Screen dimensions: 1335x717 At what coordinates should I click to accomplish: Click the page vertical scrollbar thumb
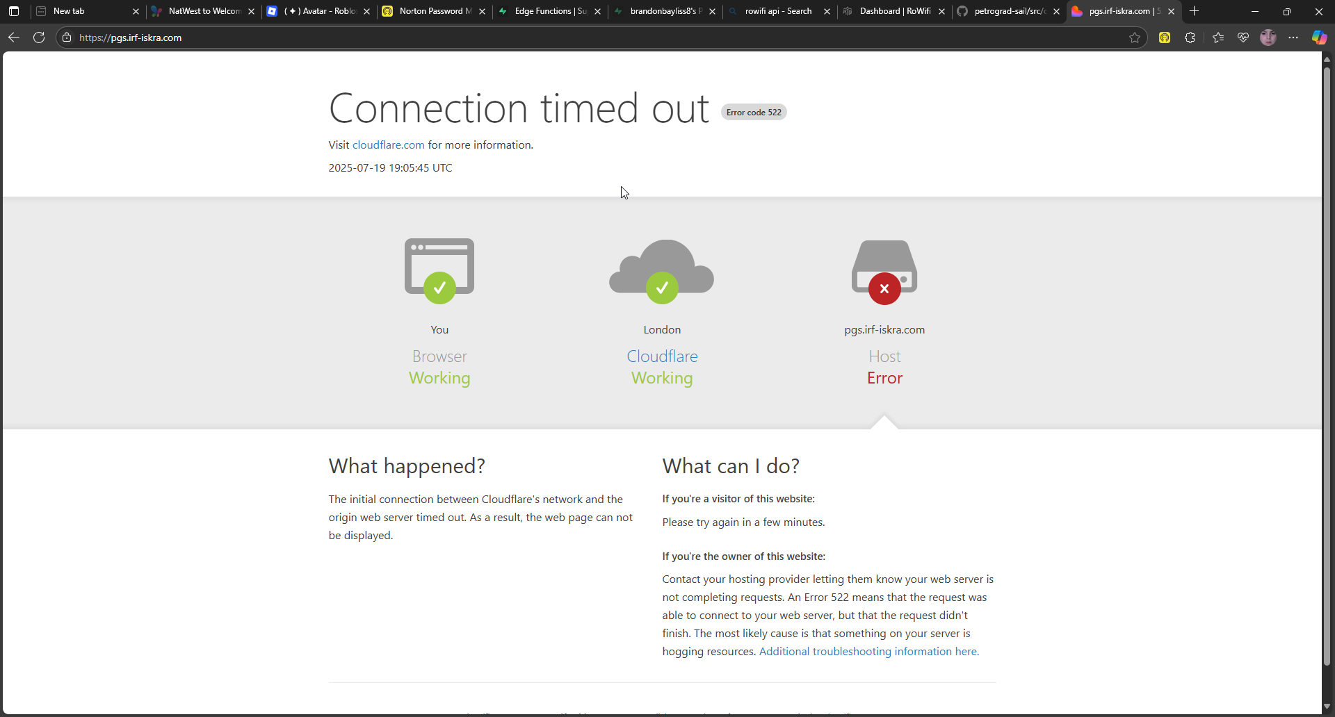point(1327,367)
